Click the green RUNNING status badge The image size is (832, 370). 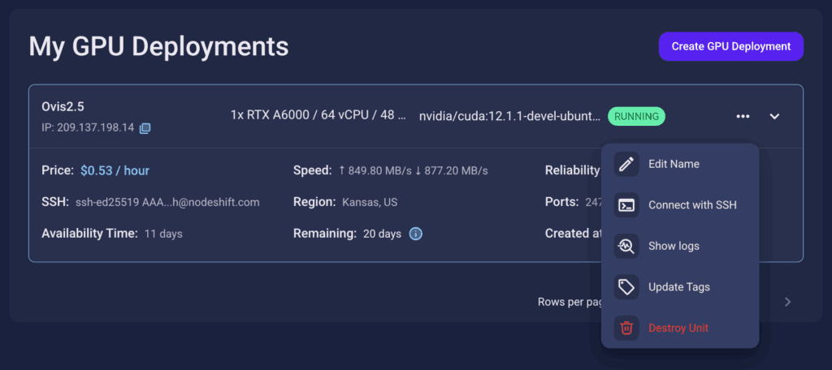click(x=636, y=115)
